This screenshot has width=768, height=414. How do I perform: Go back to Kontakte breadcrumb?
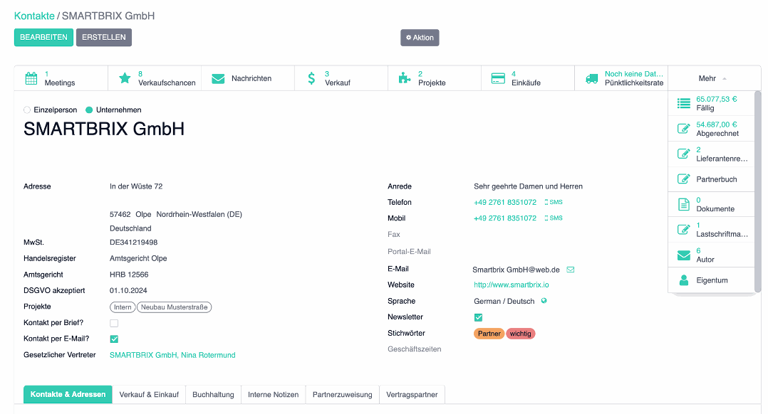click(x=34, y=16)
